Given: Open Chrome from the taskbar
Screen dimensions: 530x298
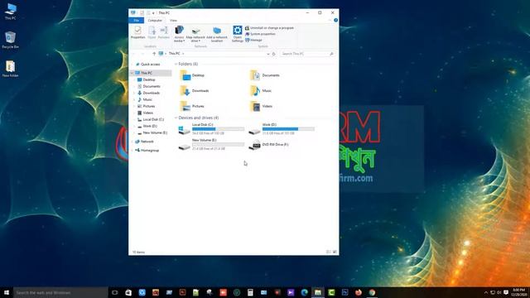Looking at the screenshot, I should click(372, 292).
